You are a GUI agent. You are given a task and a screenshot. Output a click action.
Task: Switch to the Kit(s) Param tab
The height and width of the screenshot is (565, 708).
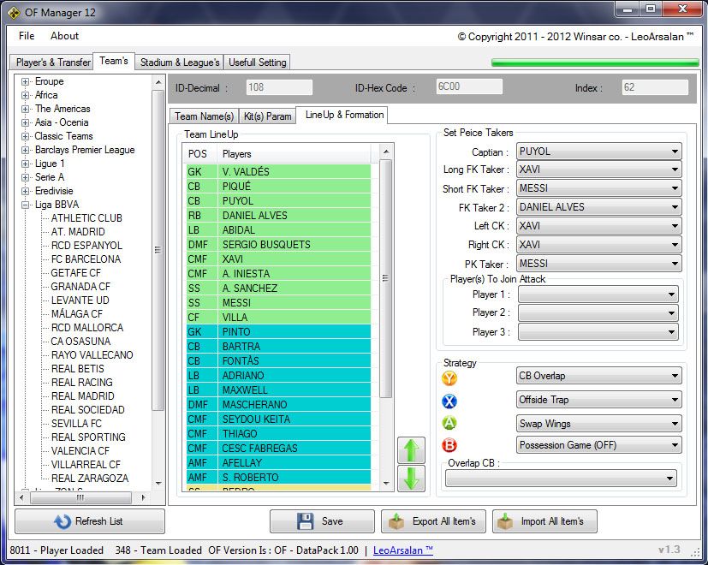click(x=268, y=116)
